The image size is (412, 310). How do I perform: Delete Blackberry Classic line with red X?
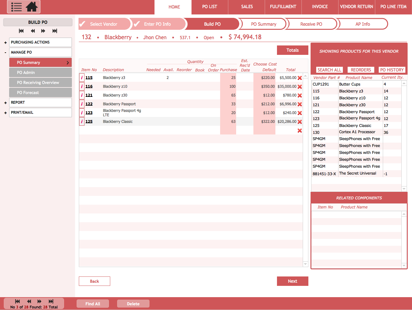300,122
